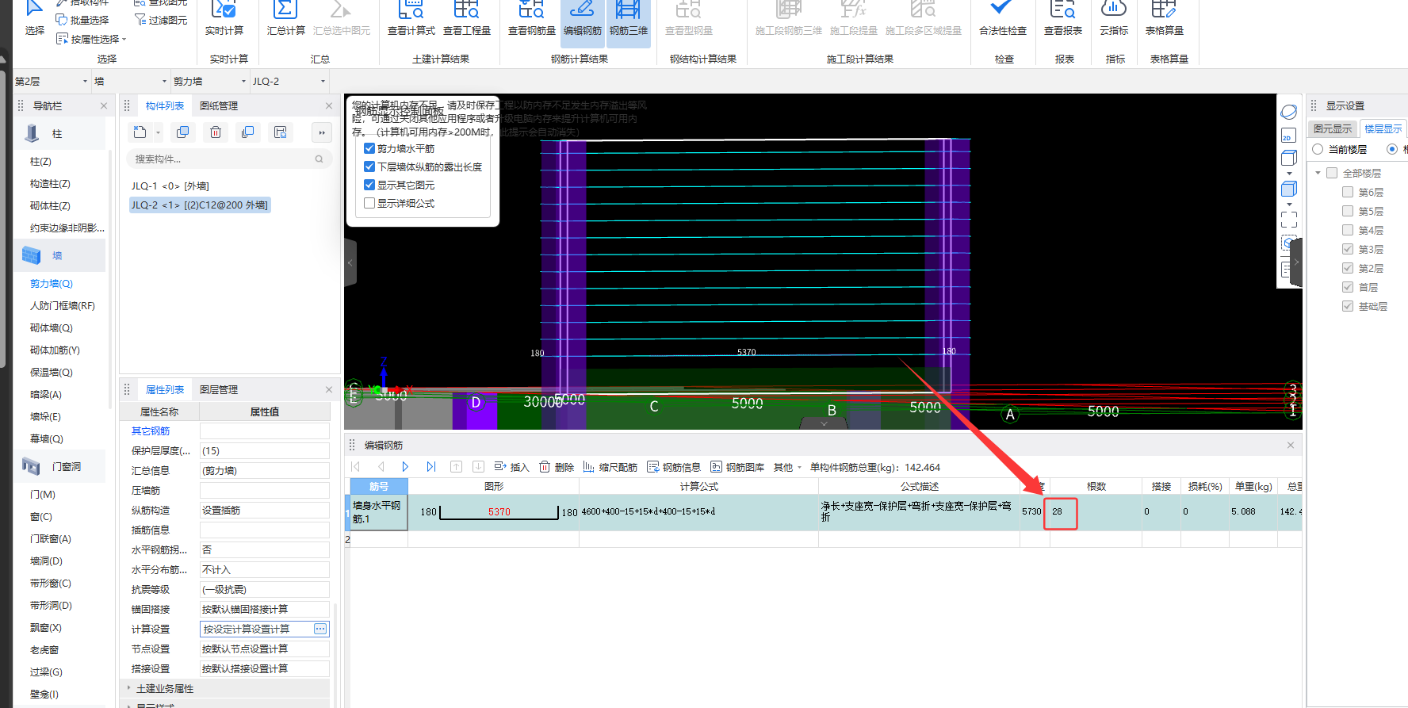
Task: Switch to 楼层显示 tab
Action: tap(1383, 128)
